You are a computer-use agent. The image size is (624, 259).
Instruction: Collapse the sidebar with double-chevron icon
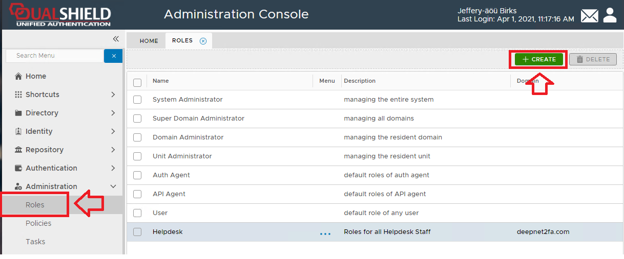point(116,39)
